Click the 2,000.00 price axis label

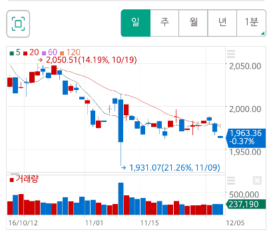245,109
